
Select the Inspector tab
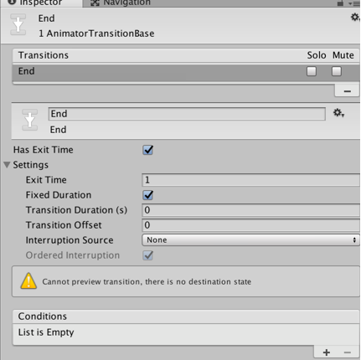[x=35, y=3]
